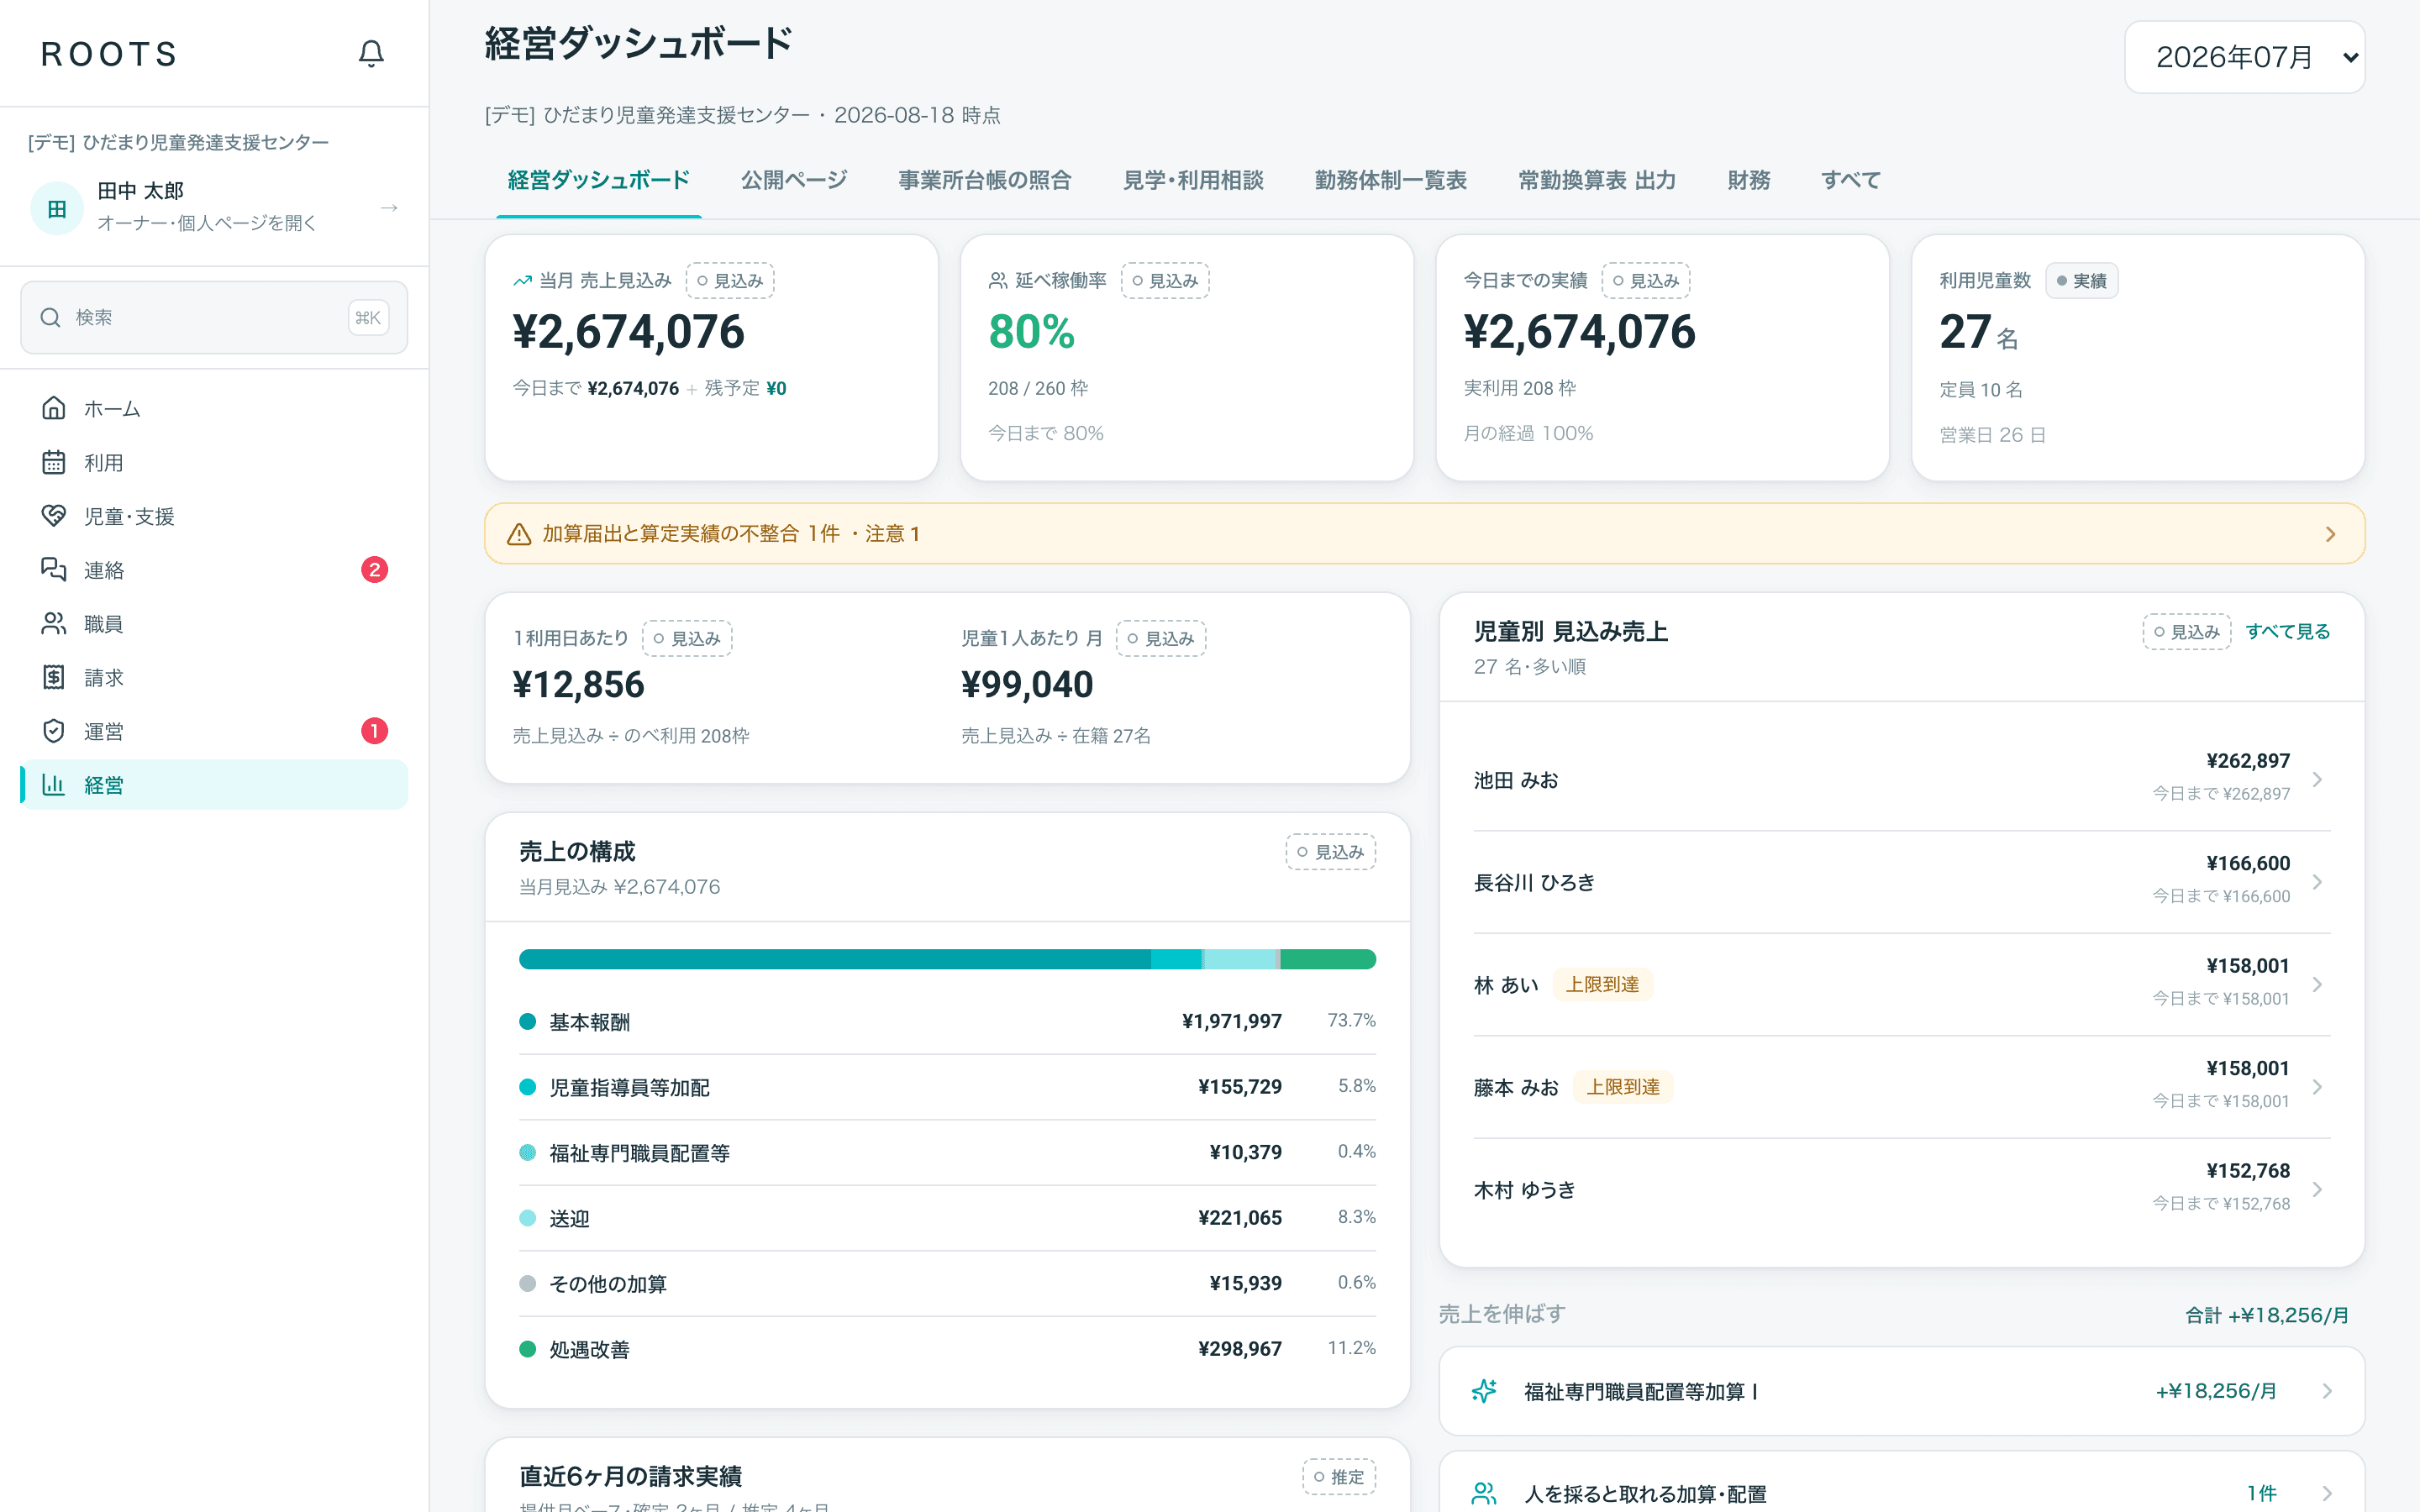Go to 児童・支援 in sidebar
The image size is (2420, 1512).
(214, 516)
